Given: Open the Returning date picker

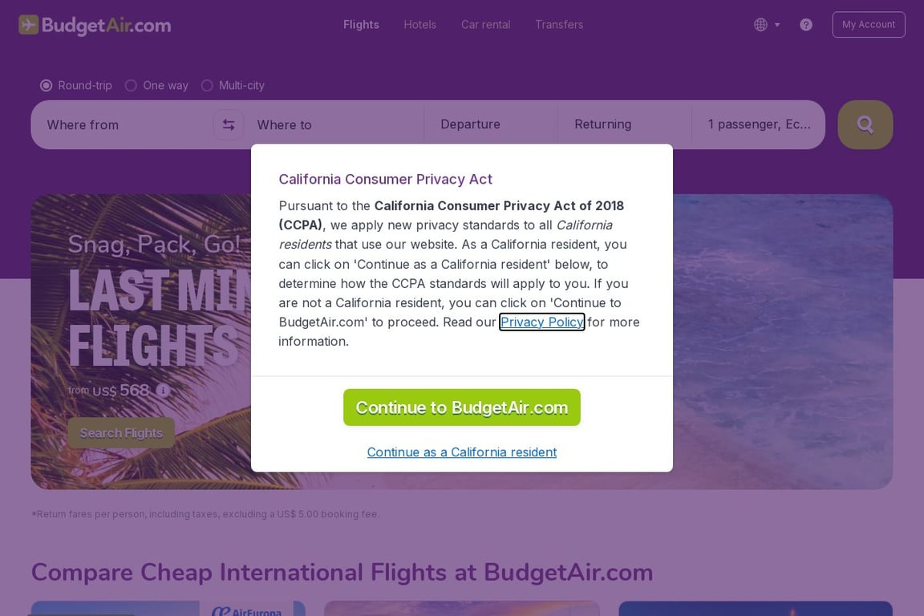Looking at the screenshot, I should tap(622, 124).
